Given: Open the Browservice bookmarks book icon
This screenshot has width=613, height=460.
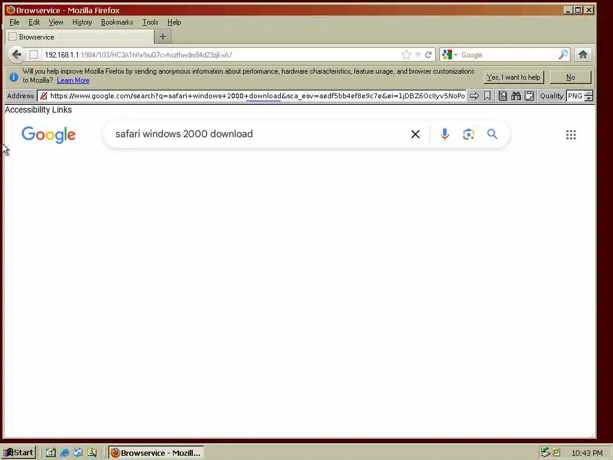Looking at the screenshot, I should pos(503,96).
